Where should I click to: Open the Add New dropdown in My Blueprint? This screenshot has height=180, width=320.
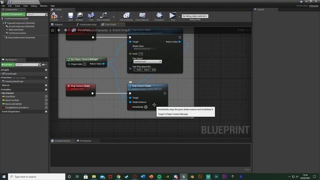[8, 64]
